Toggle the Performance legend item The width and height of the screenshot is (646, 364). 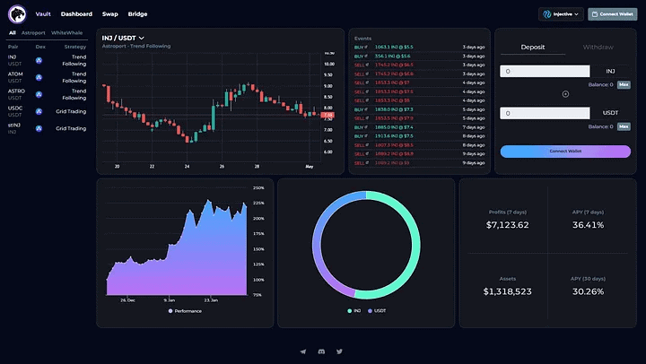click(x=185, y=311)
